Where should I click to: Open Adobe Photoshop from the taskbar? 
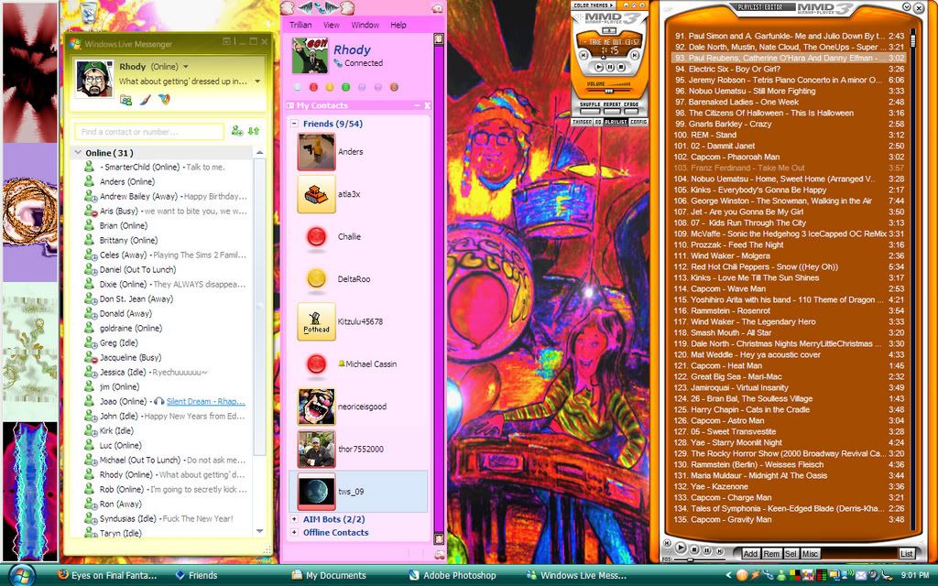tap(453, 575)
